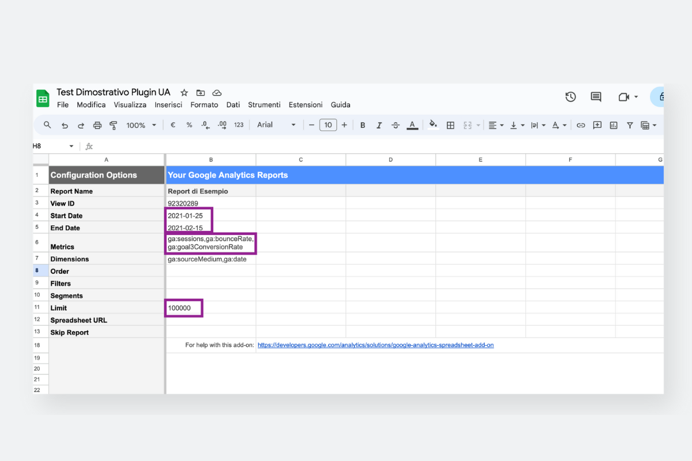
Task: Open vertical align dropdown
Action: click(x=517, y=125)
